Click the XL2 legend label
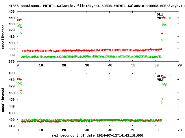Screen dimensions: 185x138 [x=160, y=76]
